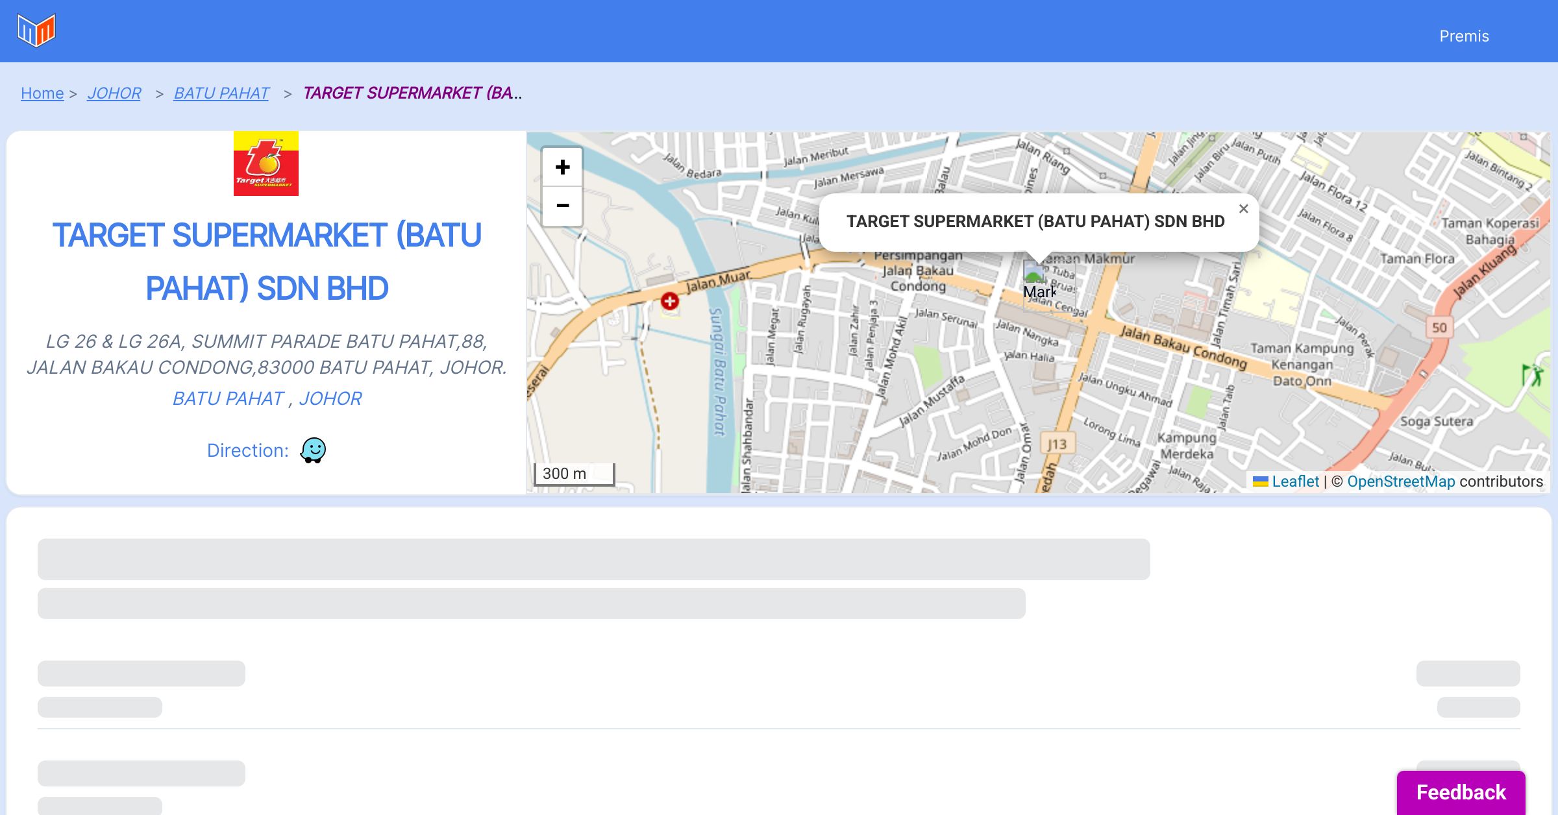1558x815 pixels.
Task: Open OpenStreetMap contributors link
Action: [1401, 481]
